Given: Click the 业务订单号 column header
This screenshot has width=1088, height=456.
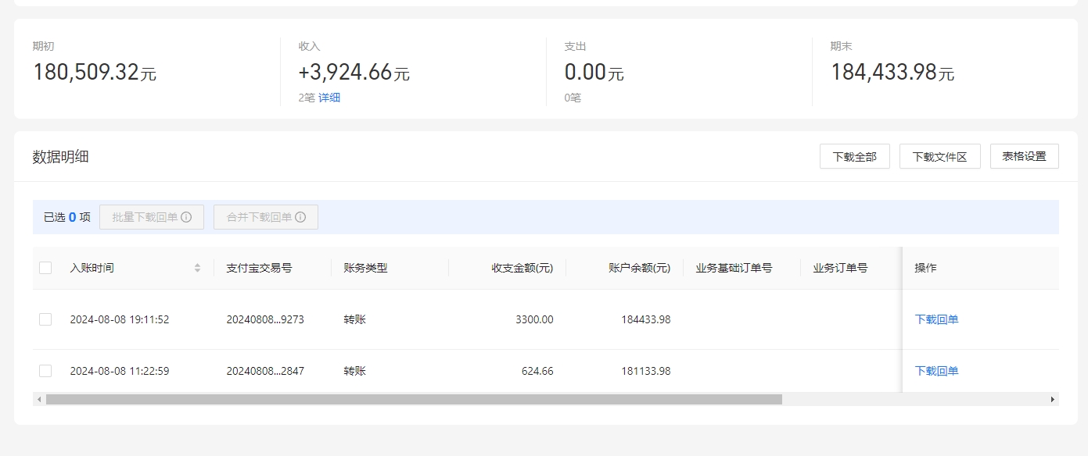Looking at the screenshot, I should pos(840,268).
